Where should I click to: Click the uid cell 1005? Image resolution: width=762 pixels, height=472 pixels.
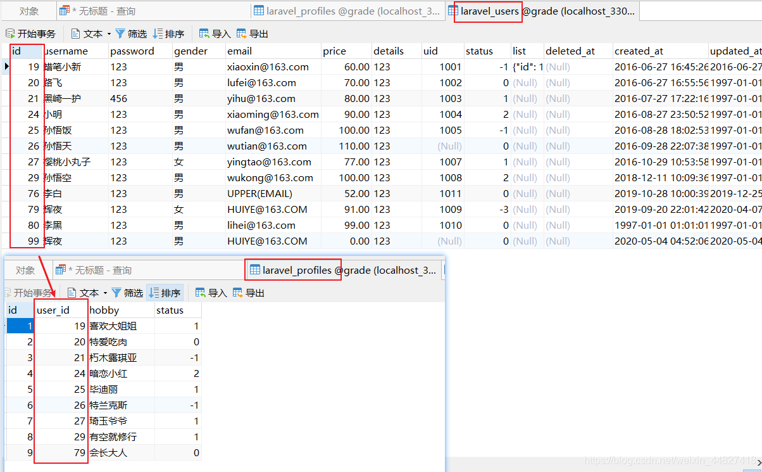pos(442,130)
